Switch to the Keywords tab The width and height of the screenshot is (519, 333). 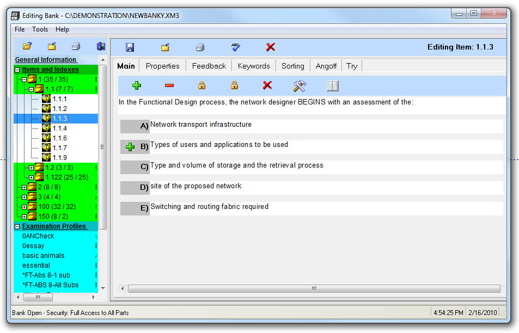[x=254, y=66]
